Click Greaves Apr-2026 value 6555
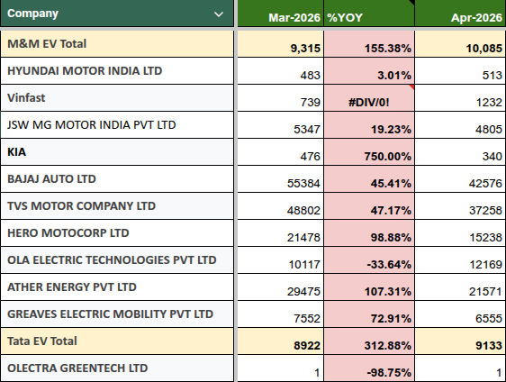506x382 pixels. point(460,314)
